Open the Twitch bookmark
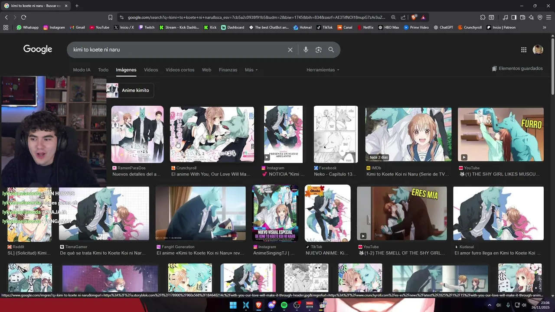This screenshot has height=312, width=555. [x=147, y=27]
